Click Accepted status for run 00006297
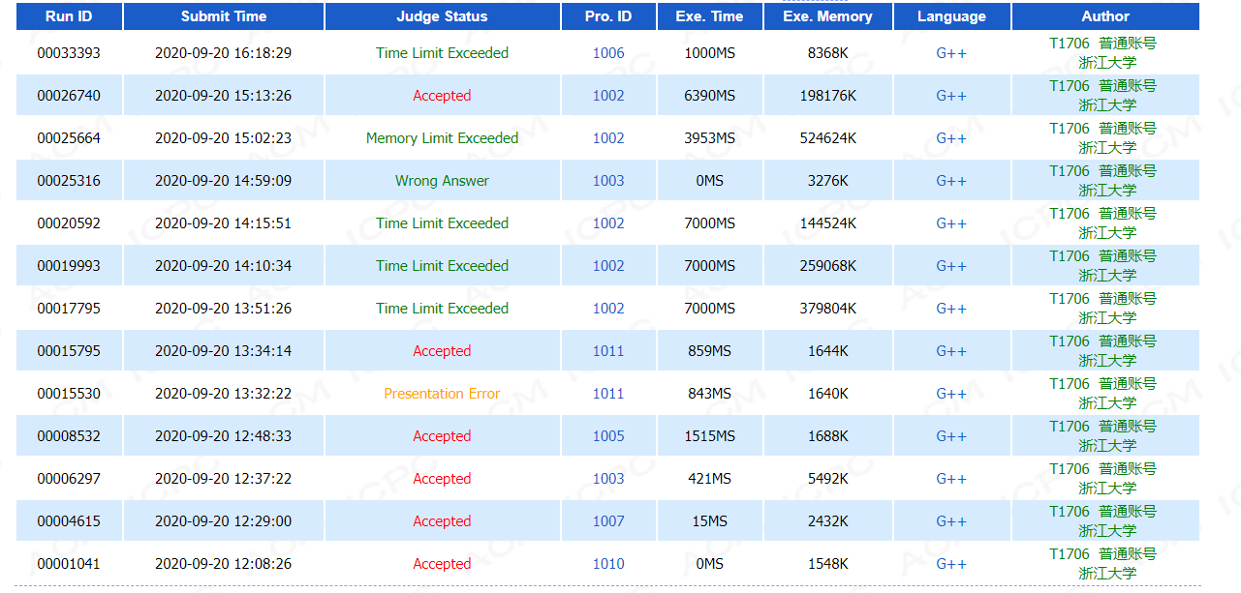 click(x=442, y=479)
